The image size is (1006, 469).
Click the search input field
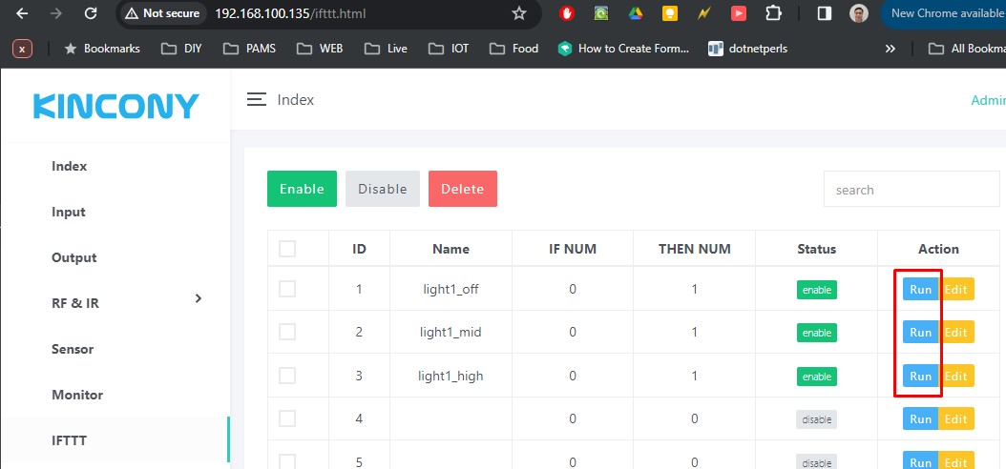tap(912, 190)
